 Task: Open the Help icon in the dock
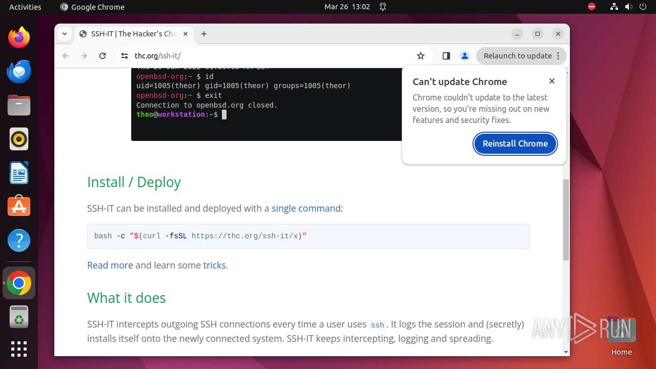tap(19, 240)
